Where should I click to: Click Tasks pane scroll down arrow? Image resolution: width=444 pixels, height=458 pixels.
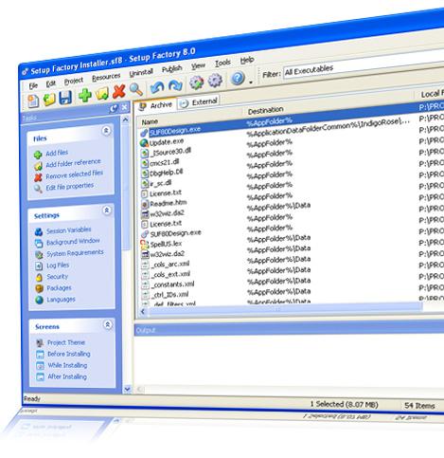click(x=127, y=389)
